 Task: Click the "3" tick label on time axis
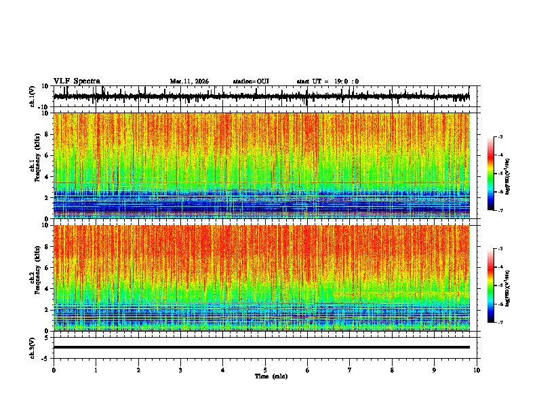[180, 370]
